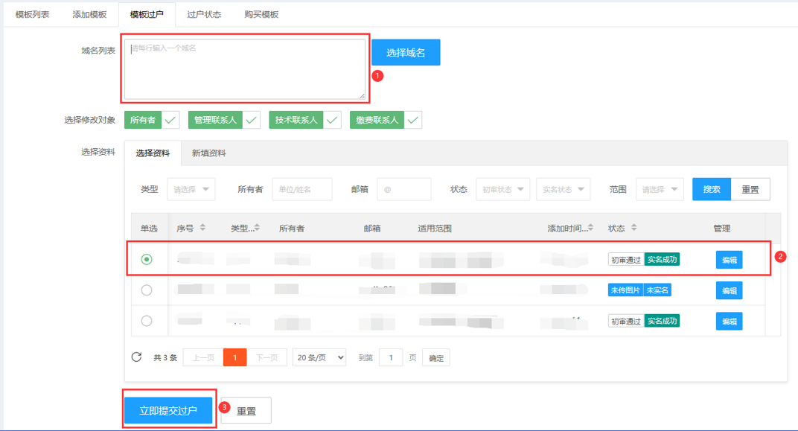798x431 pixels.
Task: Open the 实名状态 dropdown
Action: [x=564, y=189]
